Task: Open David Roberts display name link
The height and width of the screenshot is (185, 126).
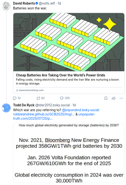Action: click(24, 4)
